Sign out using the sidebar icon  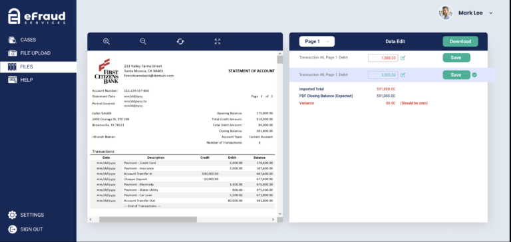click(12, 229)
